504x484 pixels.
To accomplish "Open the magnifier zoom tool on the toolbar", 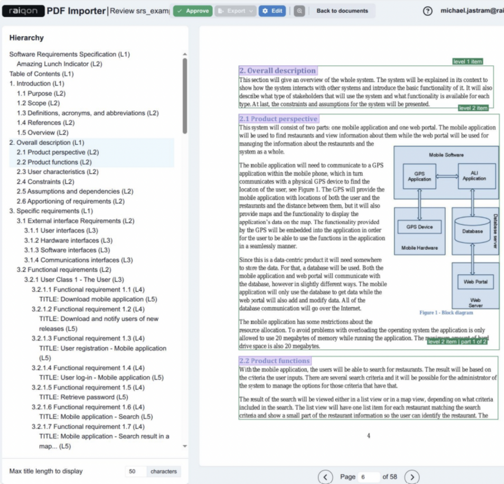I will coord(299,11).
